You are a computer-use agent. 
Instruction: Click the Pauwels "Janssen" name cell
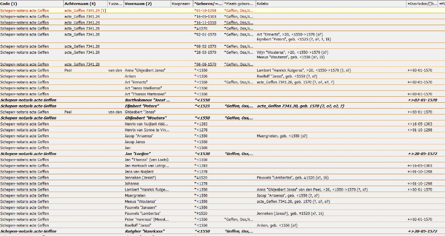(x=141, y=207)
